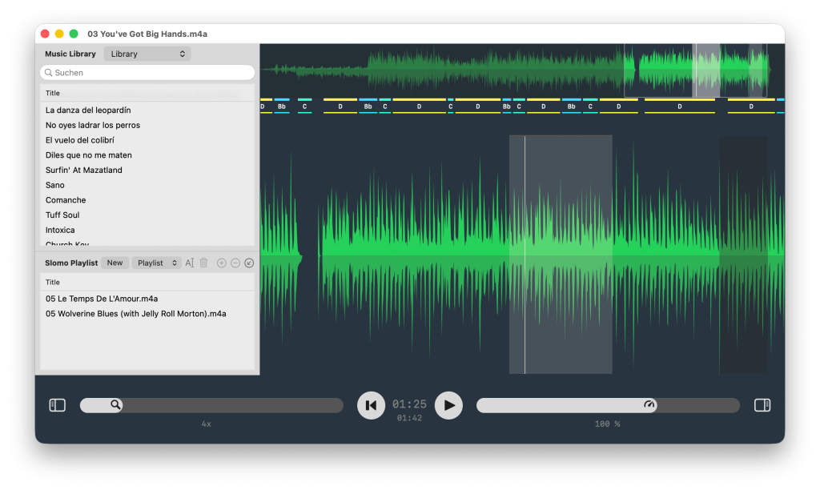The width and height of the screenshot is (820, 490).
Task: Click the trash icon to delete playlist item
Action: pos(203,263)
